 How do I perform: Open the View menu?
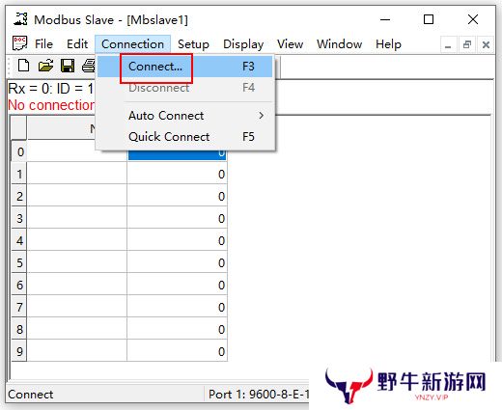coord(291,44)
